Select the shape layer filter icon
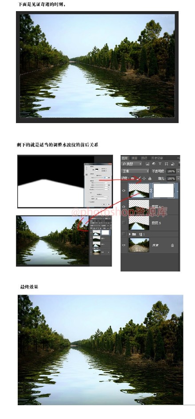The image size is (195, 419). point(167,164)
